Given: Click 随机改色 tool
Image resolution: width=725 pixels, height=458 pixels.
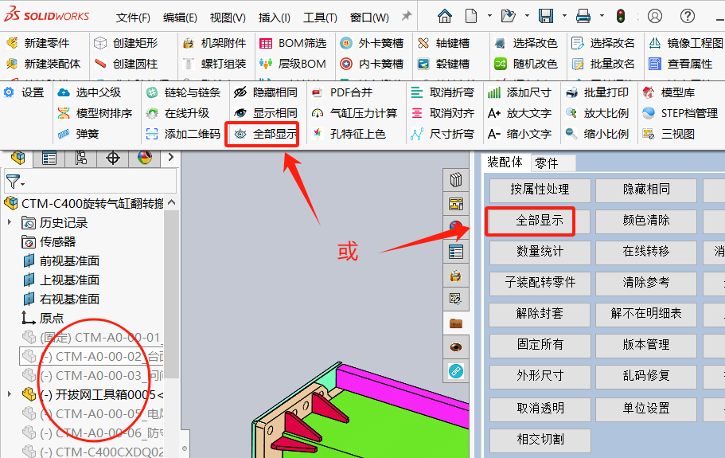Looking at the screenshot, I should [526, 64].
